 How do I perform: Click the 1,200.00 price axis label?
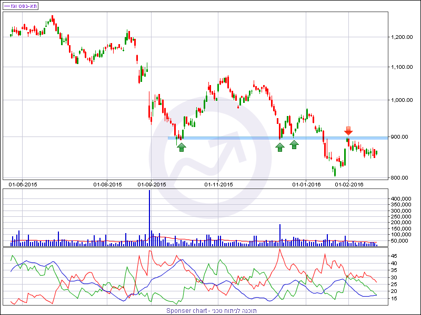[401, 37]
